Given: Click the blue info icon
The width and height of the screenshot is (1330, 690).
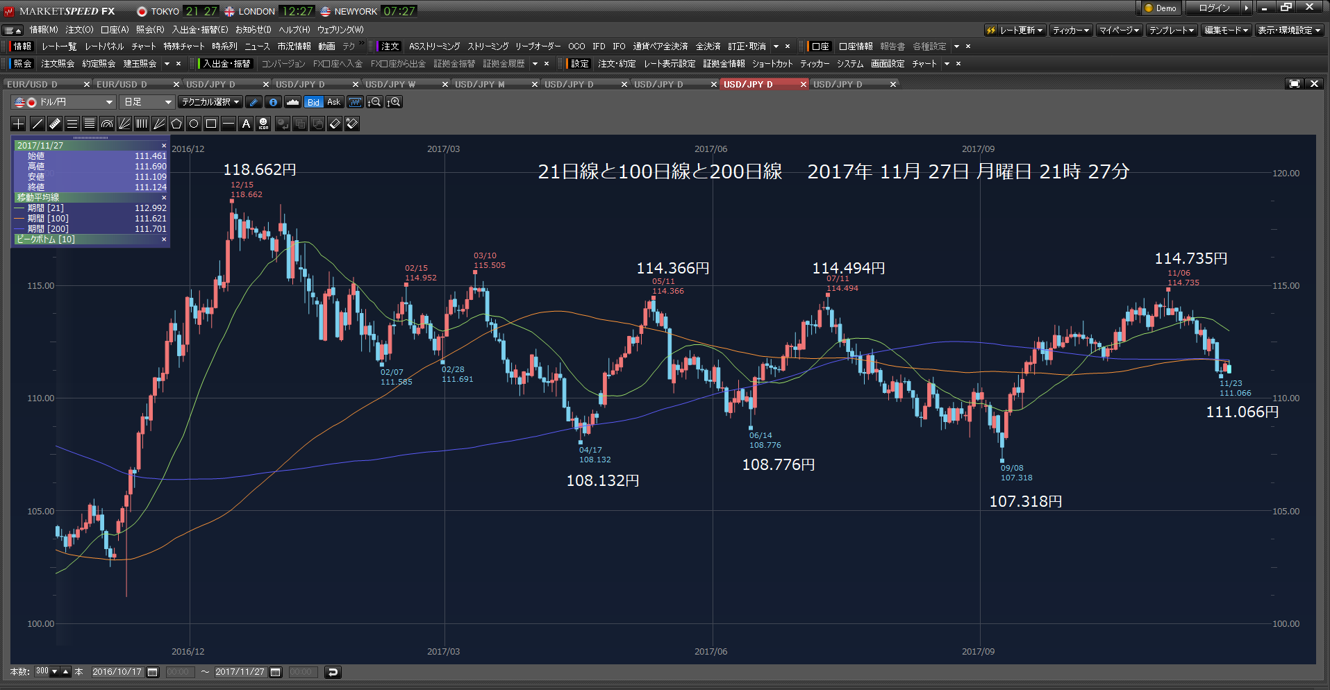Looking at the screenshot, I should 273,102.
